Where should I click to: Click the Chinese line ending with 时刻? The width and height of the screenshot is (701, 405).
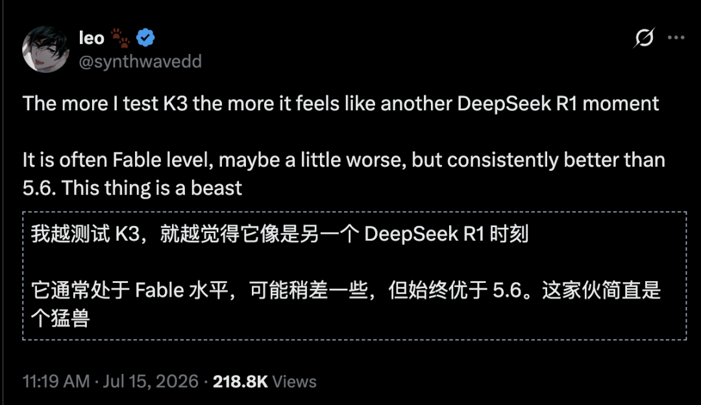pyautogui.click(x=280, y=234)
